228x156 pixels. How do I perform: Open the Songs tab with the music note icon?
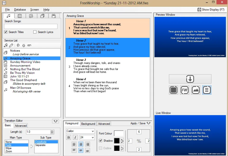(9, 16)
